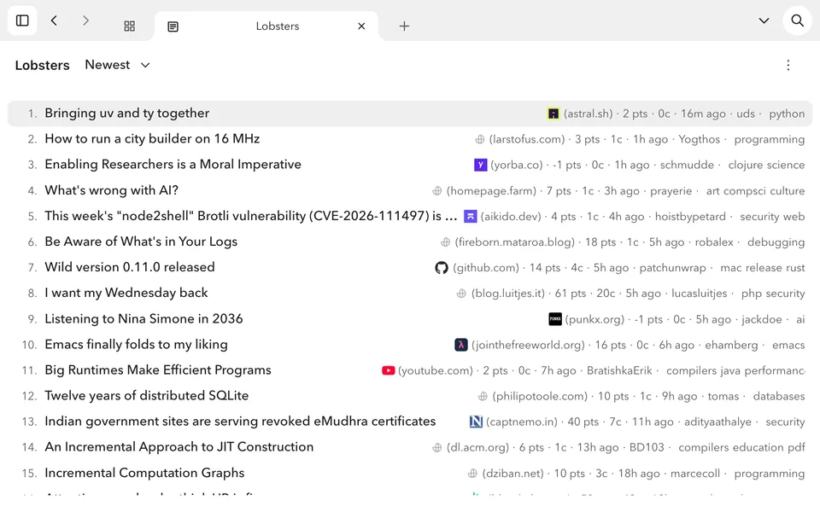Image resolution: width=820 pixels, height=512 pixels.
Task: Click username 'marcecoll'
Action: click(x=695, y=474)
